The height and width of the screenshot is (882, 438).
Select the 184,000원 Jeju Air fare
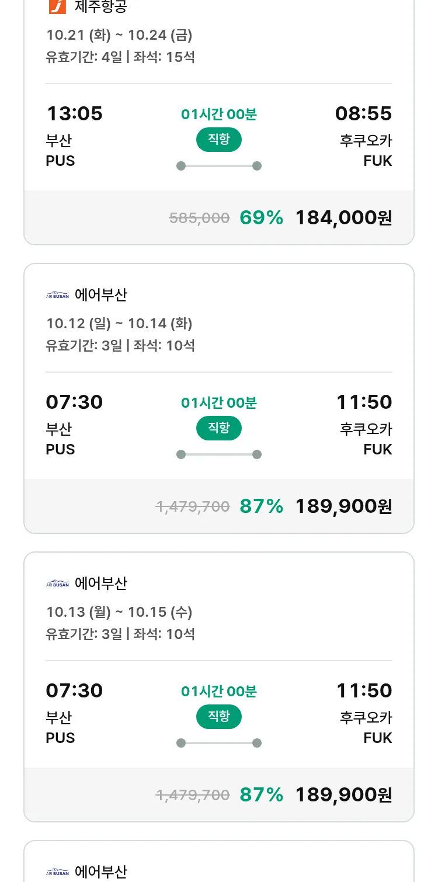(x=343, y=218)
